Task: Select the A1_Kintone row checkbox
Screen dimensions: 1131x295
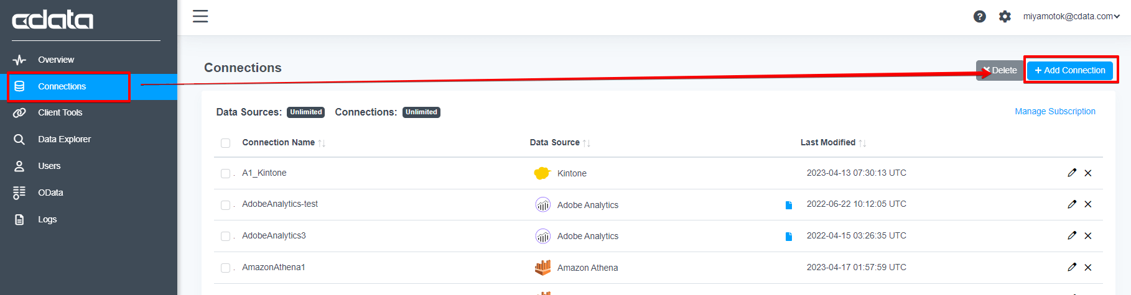Action: coord(225,173)
